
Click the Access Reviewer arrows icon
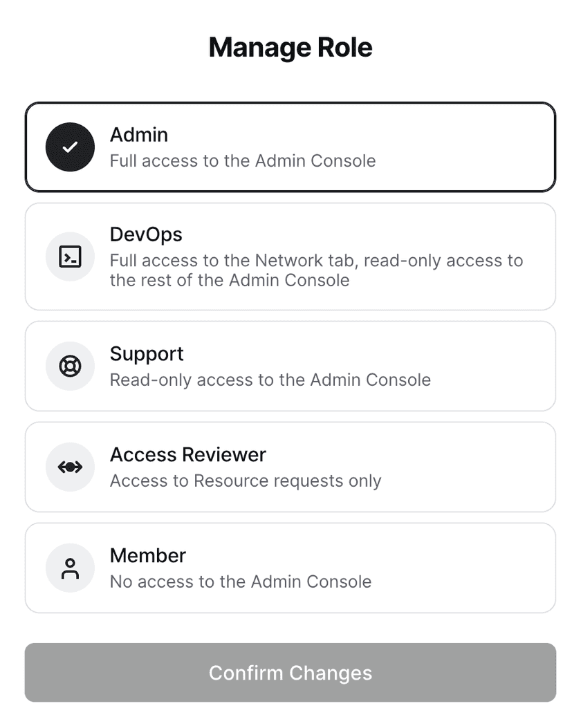tap(70, 467)
